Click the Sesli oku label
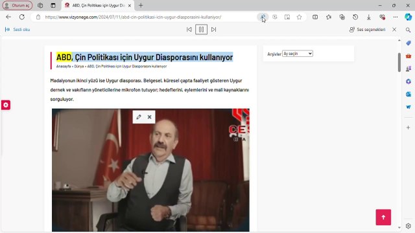415x233 pixels. coord(21,30)
